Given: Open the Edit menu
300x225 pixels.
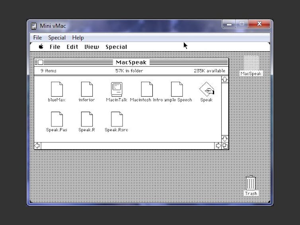Looking at the screenshot, I should [x=72, y=47].
